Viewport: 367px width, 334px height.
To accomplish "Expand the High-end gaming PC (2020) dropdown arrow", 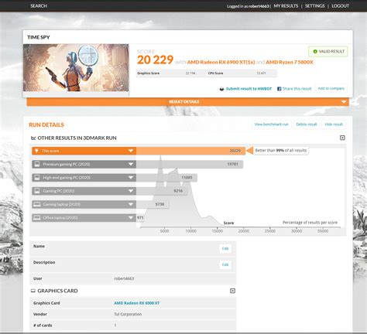I will [131, 178].
